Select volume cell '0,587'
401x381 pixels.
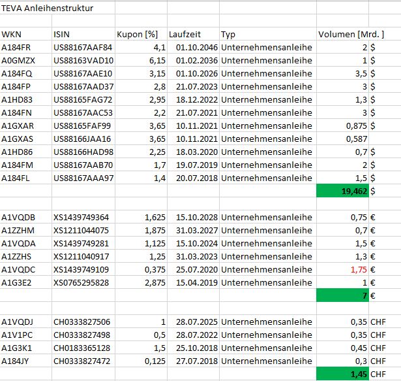pos(342,139)
